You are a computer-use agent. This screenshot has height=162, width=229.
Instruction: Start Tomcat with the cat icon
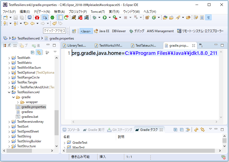coord(74,17)
